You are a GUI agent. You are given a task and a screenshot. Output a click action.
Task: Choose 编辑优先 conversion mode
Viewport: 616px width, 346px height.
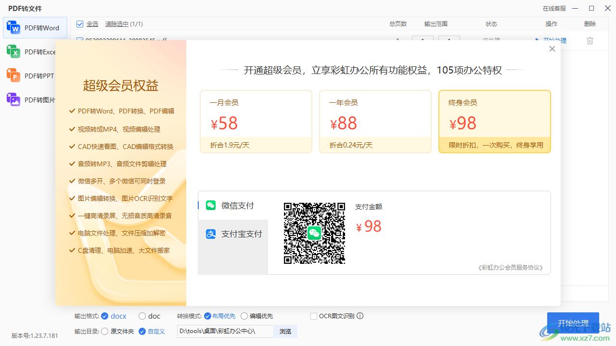click(244, 316)
